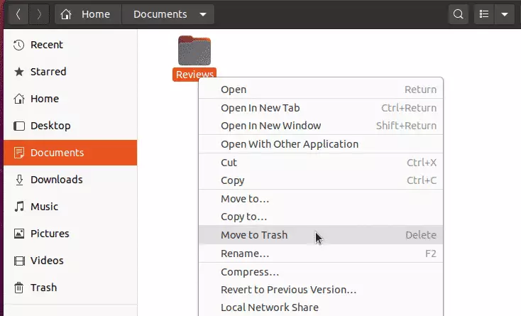Select the Music note sidebar icon
The width and height of the screenshot is (521, 316).
19,207
